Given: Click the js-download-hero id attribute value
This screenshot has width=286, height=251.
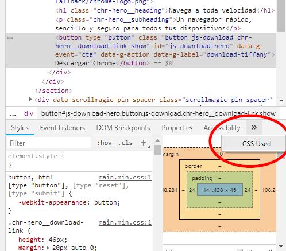Looking at the screenshot, I should pyautogui.click(x=199, y=46).
